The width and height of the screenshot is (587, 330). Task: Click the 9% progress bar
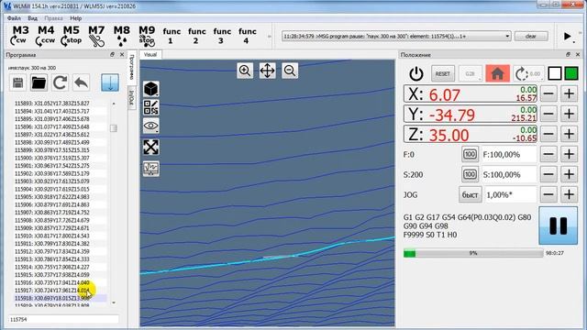(x=473, y=253)
